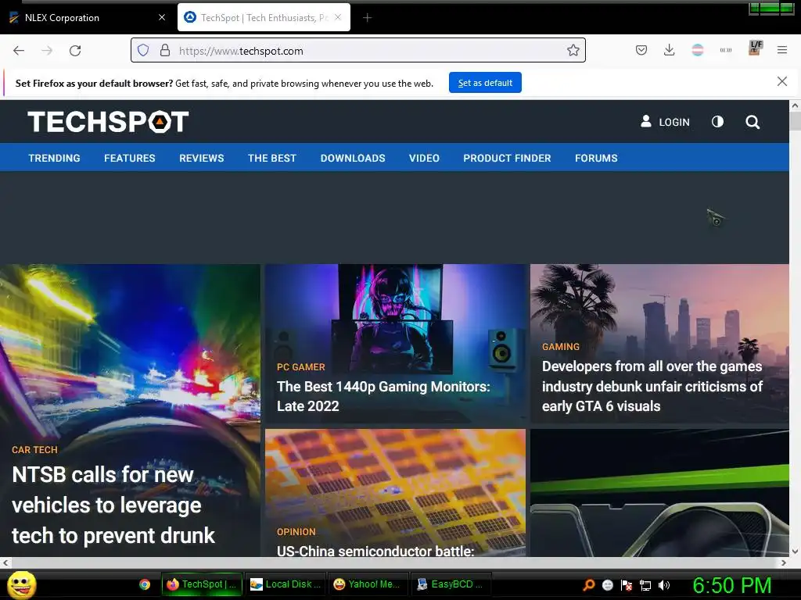
Task: Open a new tab with plus button
Action: point(368,18)
